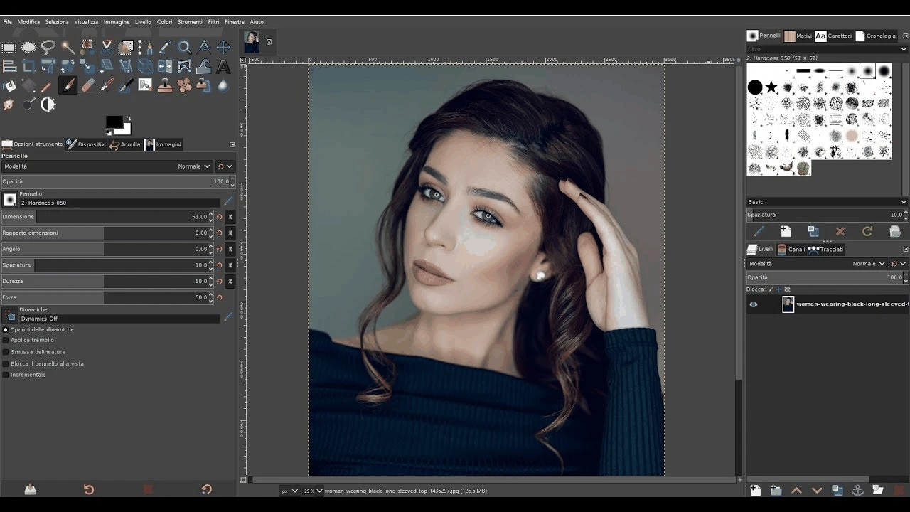Select the Crop tool
This screenshot has height=512, width=910.
28,67
